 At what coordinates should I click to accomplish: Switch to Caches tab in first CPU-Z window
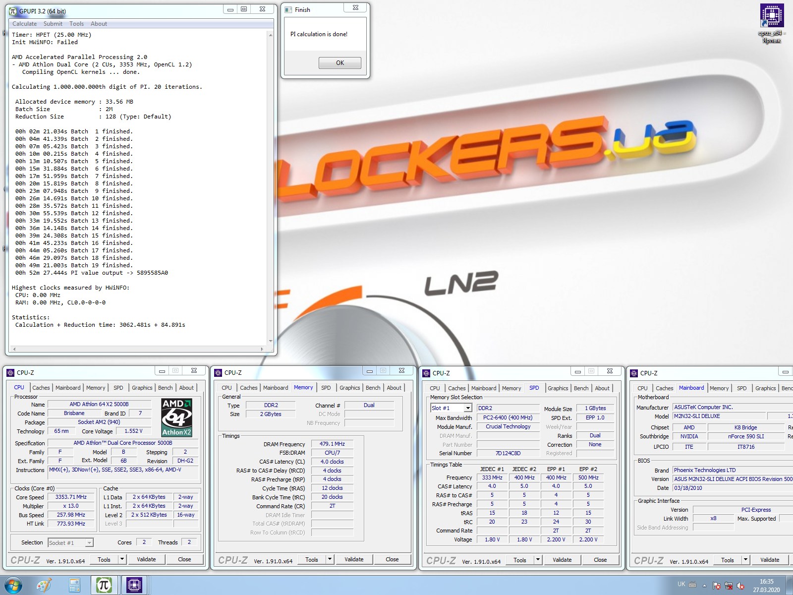[x=41, y=388]
